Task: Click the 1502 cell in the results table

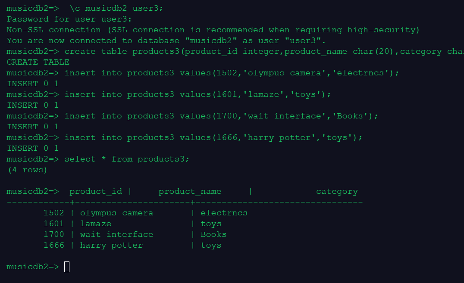Action: point(53,213)
